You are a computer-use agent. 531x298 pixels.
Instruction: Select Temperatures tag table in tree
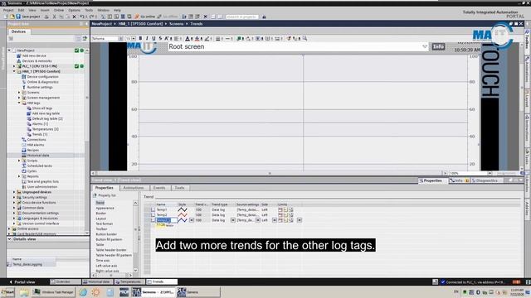pyautogui.click(x=45, y=129)
